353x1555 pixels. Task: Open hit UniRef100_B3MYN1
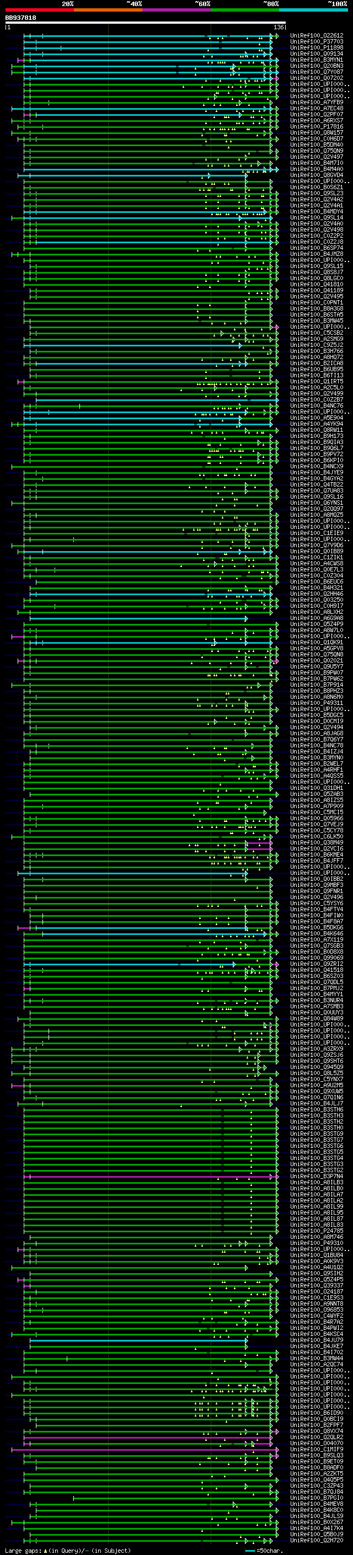(317, 60)
